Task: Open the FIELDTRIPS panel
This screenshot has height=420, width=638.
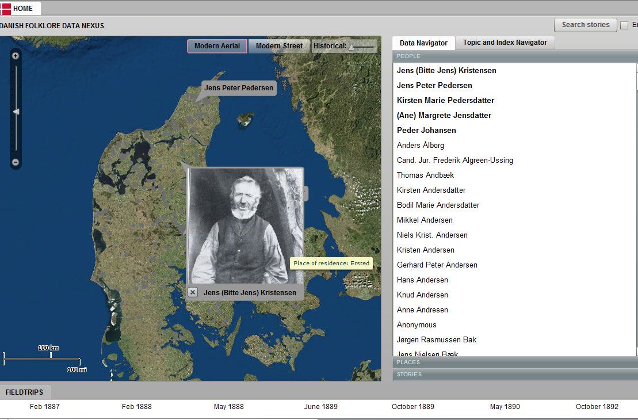Action: click(x=25, y=392)
